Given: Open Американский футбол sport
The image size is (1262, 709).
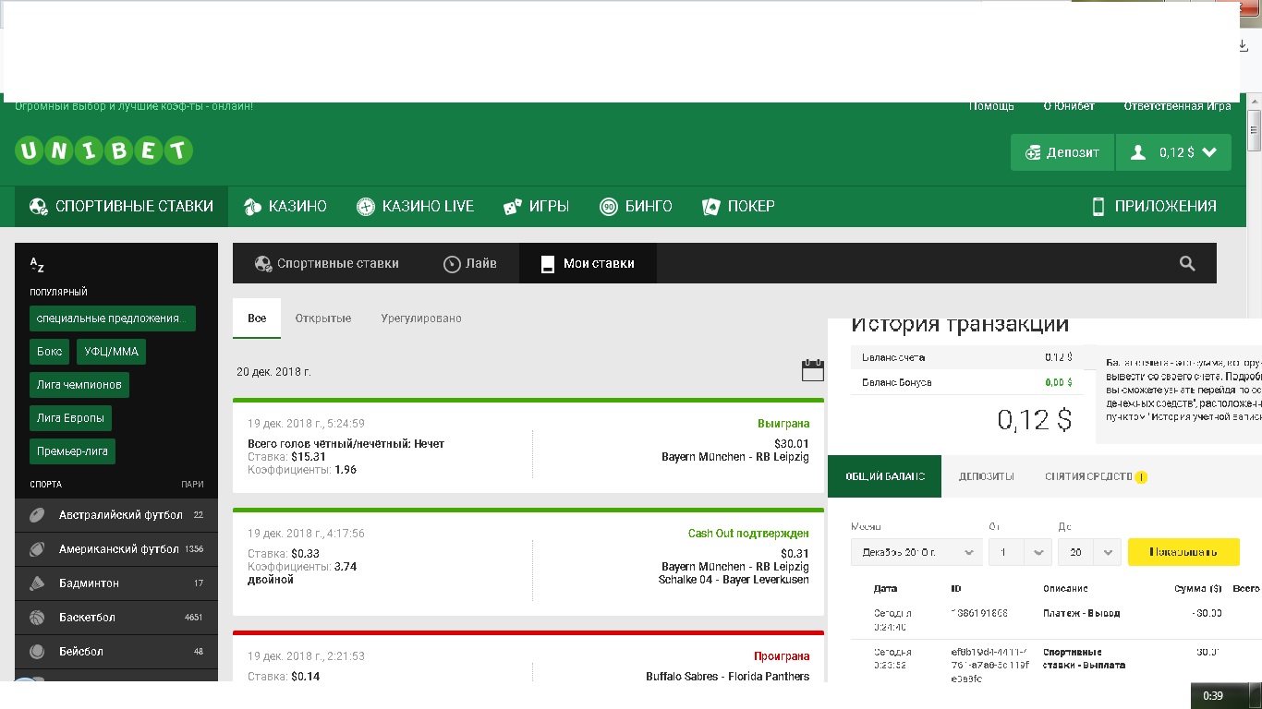Looking at the screenshot, I should (x=116, y=549).
